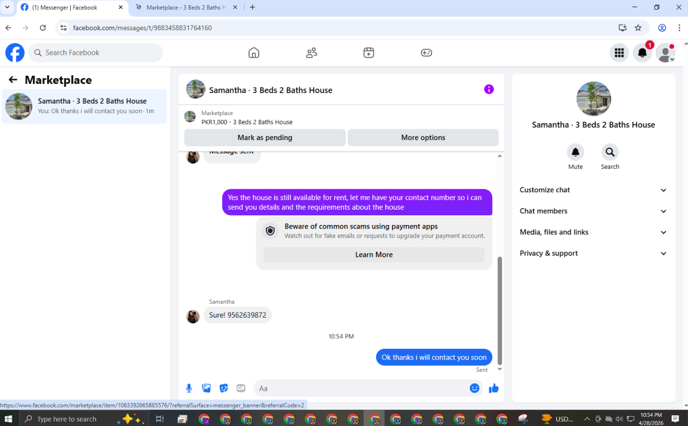Go back from Marketplace messages arrow

coord(13,80)
